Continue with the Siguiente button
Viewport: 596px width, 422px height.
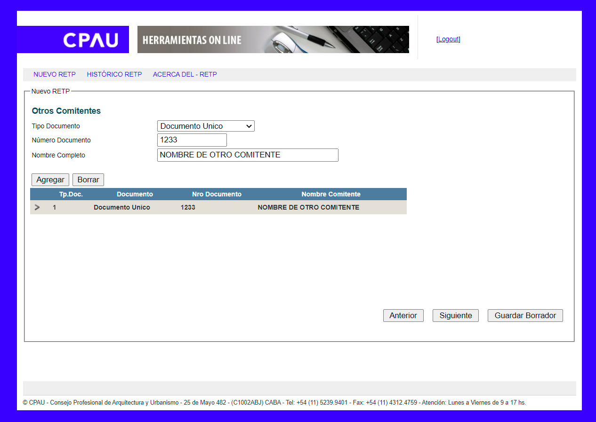pyautogui.click(x=455, y=316)
